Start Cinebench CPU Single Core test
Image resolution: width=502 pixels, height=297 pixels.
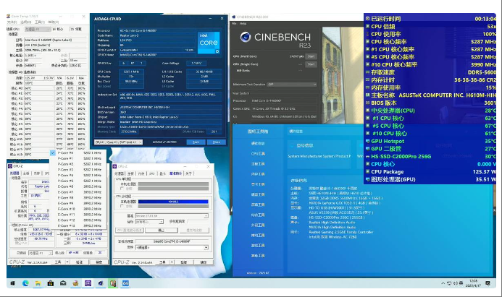[x=311, y=64]
